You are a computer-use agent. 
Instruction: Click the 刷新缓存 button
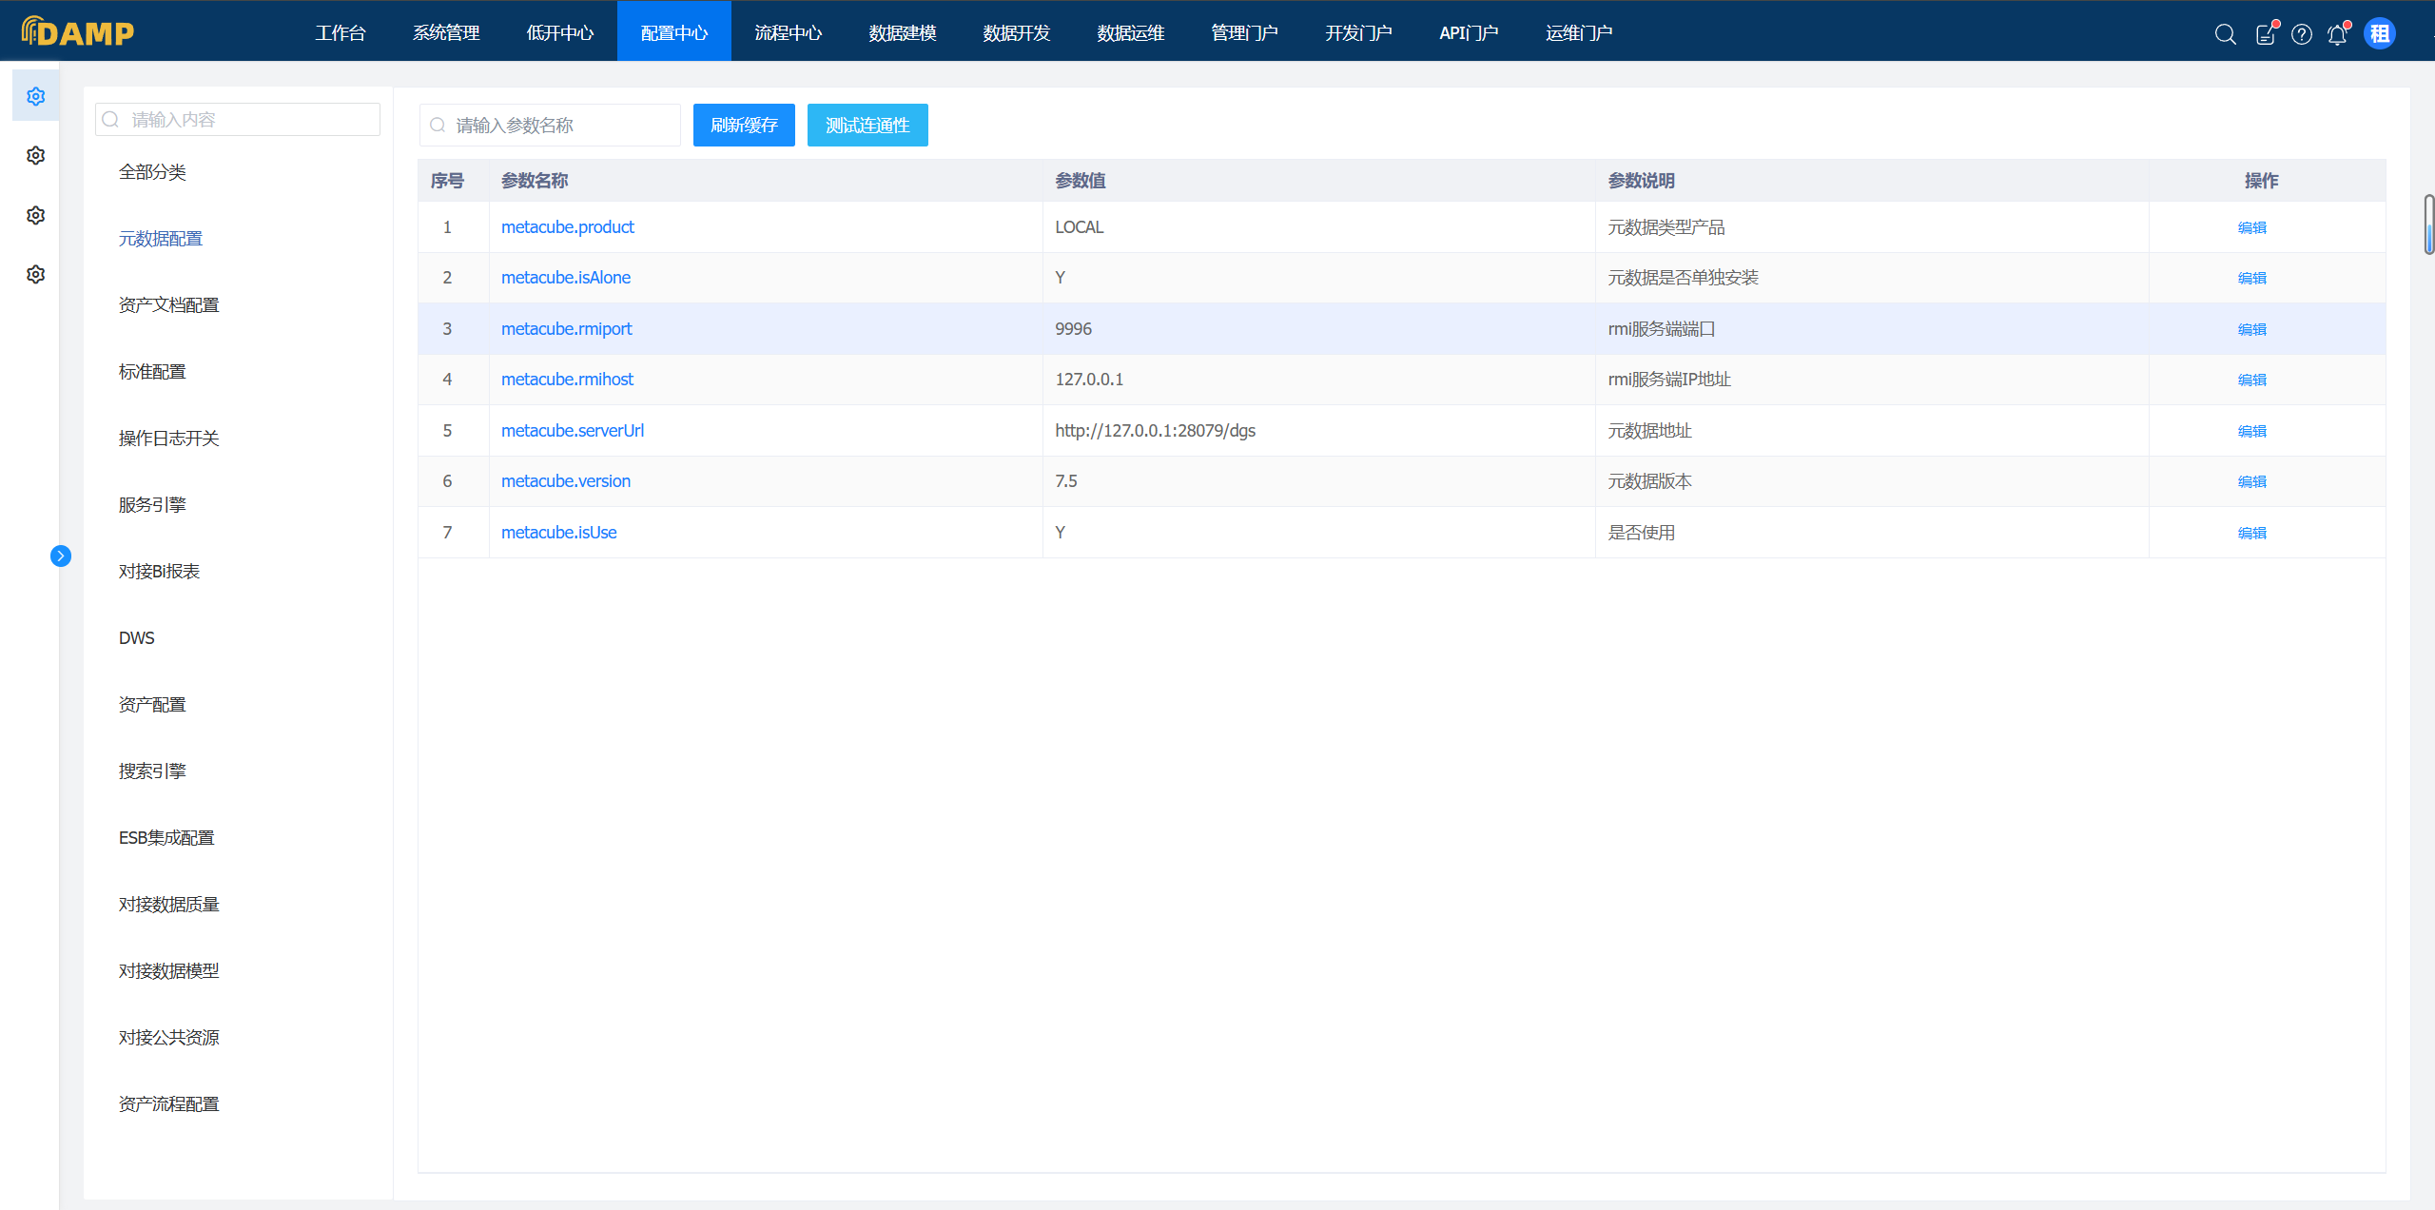coord(744,125)
